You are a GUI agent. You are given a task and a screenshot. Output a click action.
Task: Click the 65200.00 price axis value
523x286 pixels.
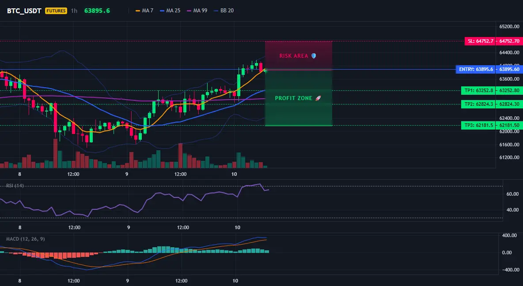(509, 26)
